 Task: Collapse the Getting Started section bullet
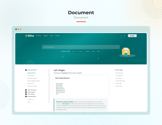point(26,70)
